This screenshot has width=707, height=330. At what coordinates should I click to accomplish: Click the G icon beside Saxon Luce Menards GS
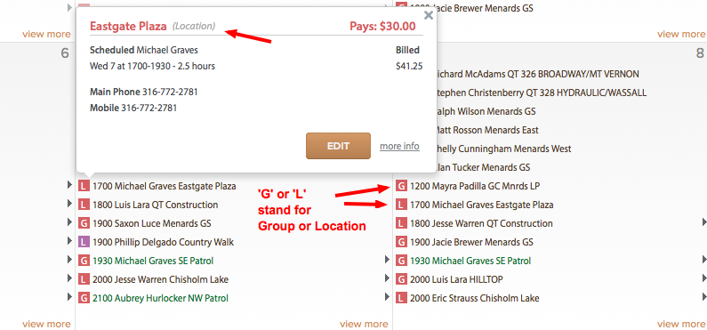point(84,223)
